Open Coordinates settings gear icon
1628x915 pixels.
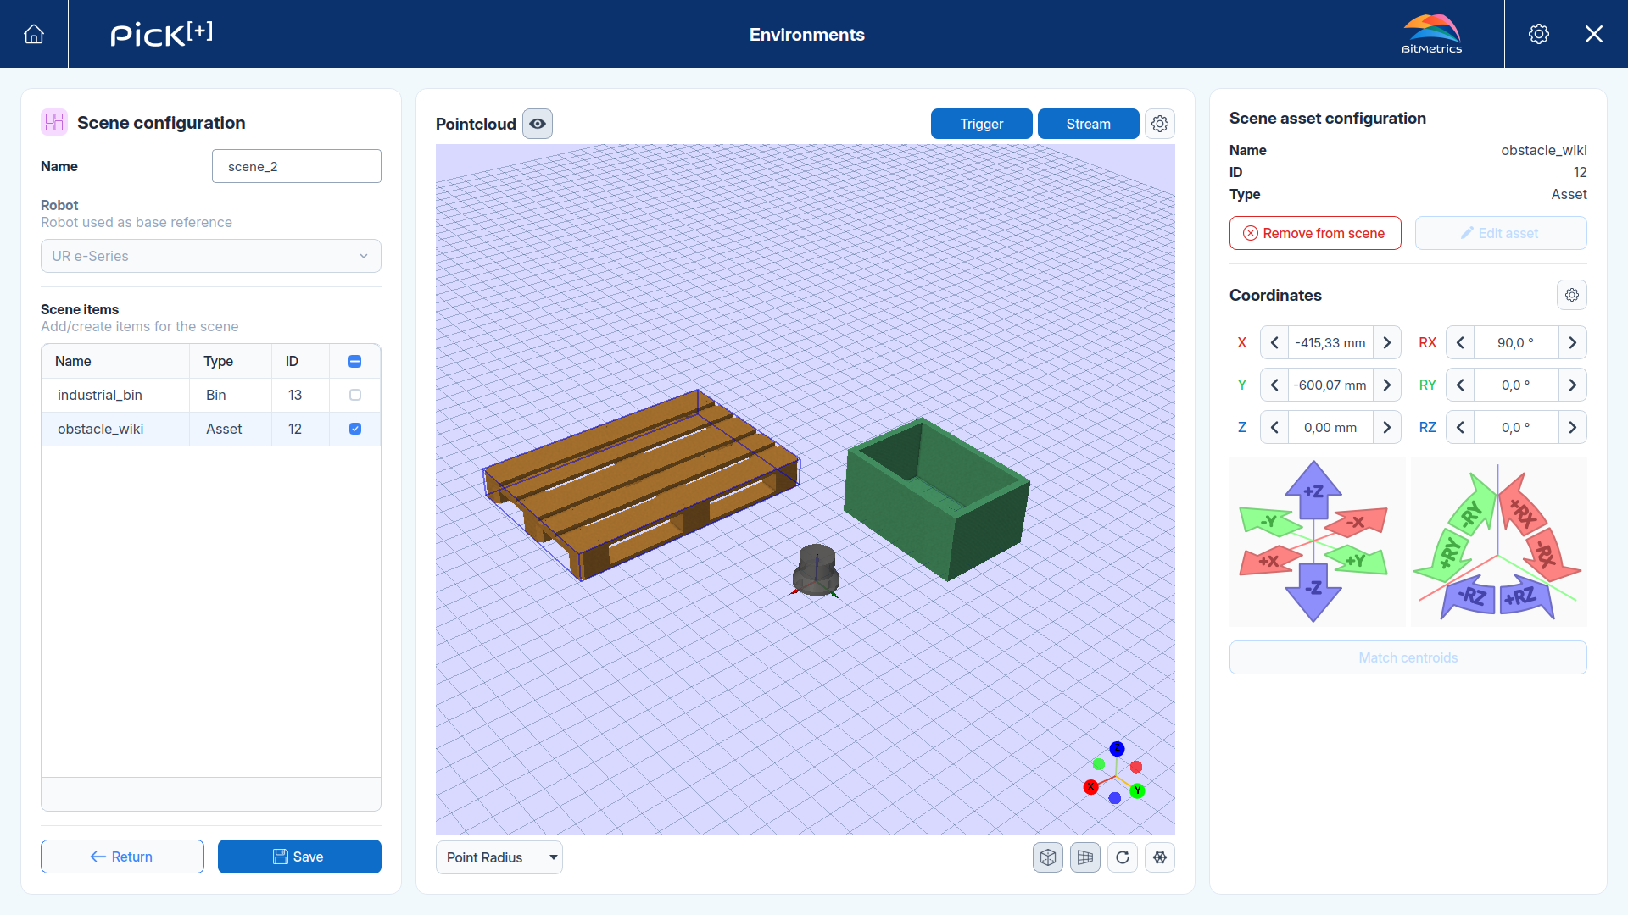(1572, 295)
